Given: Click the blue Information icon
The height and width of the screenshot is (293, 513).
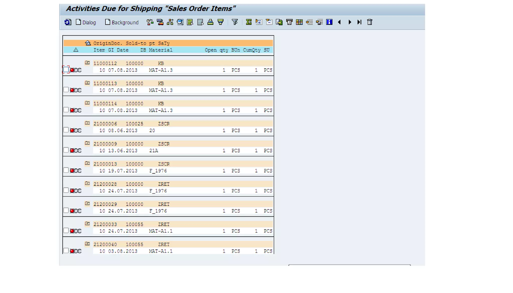Looking at the screenshot, I should point(329,22).
